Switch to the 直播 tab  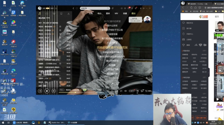(125, 13)
